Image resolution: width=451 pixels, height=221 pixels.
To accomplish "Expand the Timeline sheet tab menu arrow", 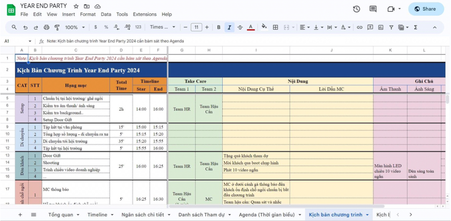I will coord(112,215).
